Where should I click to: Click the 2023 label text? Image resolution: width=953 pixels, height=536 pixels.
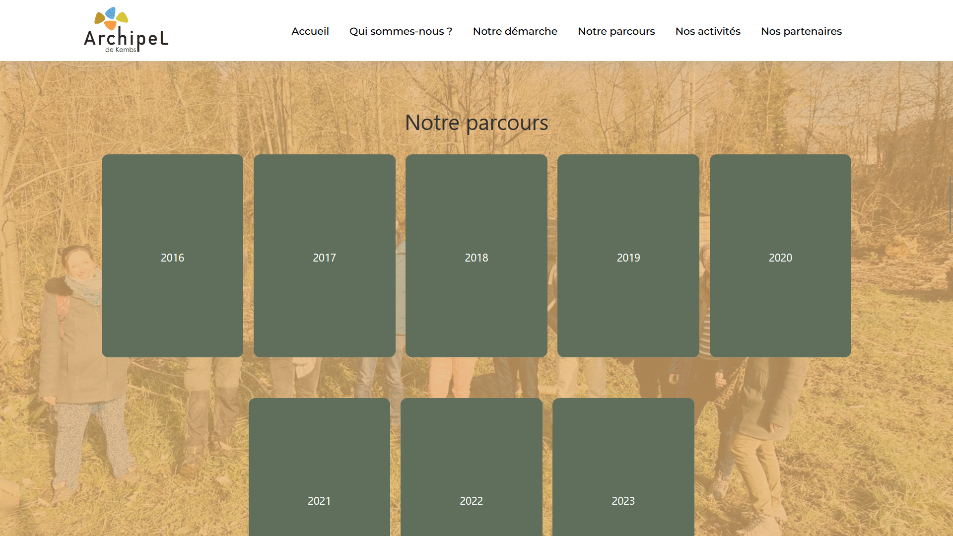[623, 501]
